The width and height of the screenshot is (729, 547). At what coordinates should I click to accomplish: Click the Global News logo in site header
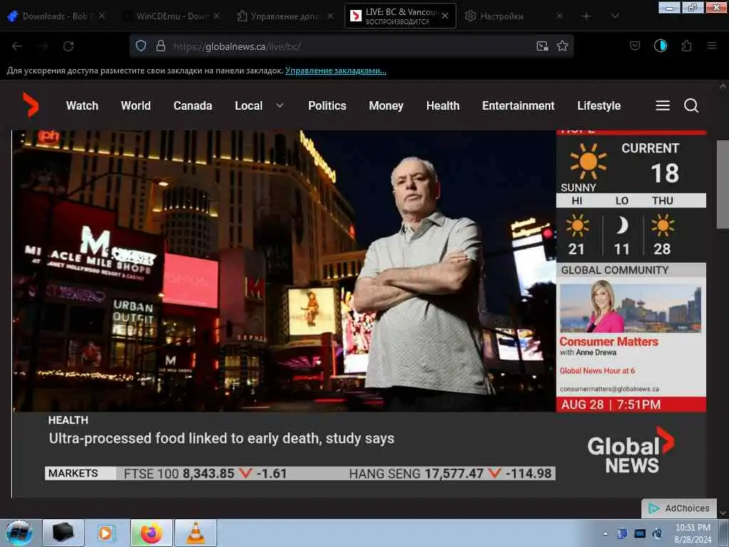pos(31,105)
